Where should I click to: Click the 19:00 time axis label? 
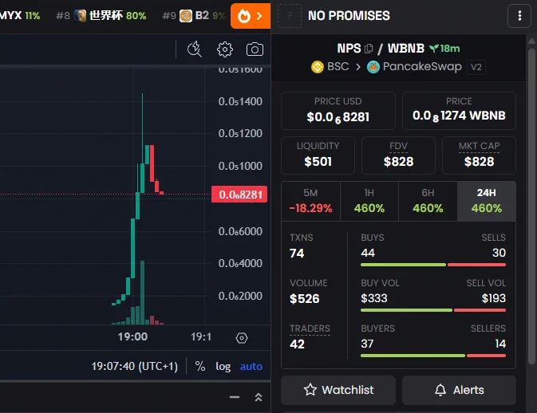pos(133,336)
